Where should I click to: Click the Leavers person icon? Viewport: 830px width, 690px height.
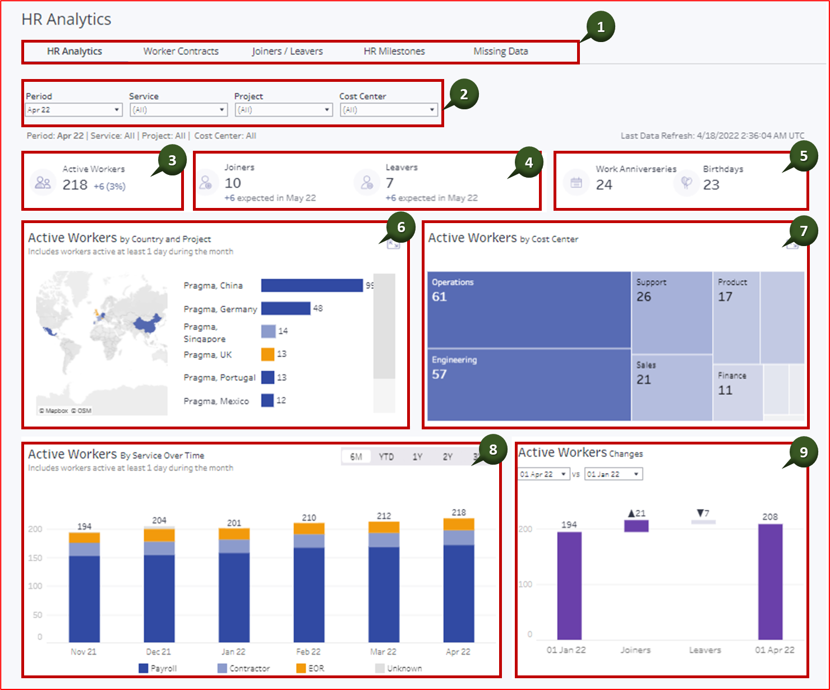[x=367, y=183]
